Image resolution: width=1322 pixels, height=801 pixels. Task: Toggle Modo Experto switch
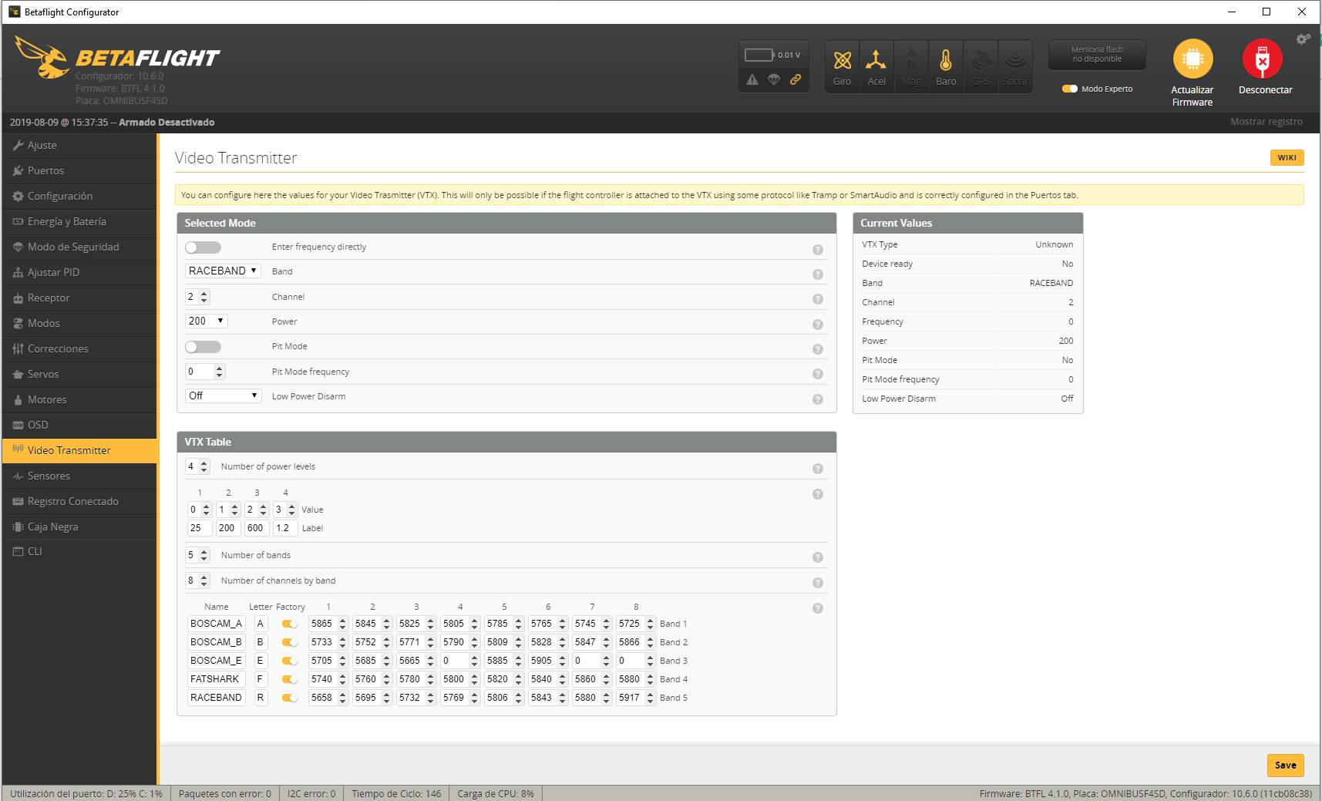click(1070, 89)
